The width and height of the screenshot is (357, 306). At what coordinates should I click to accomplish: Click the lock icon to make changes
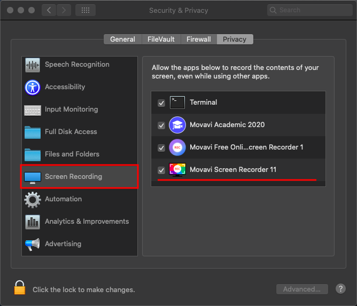[20, 287]
